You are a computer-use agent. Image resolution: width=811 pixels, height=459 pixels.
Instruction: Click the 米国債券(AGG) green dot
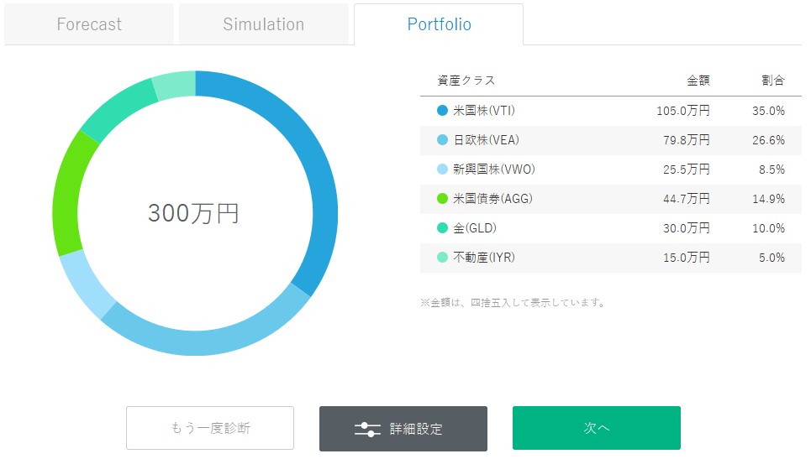coord(442,199)
